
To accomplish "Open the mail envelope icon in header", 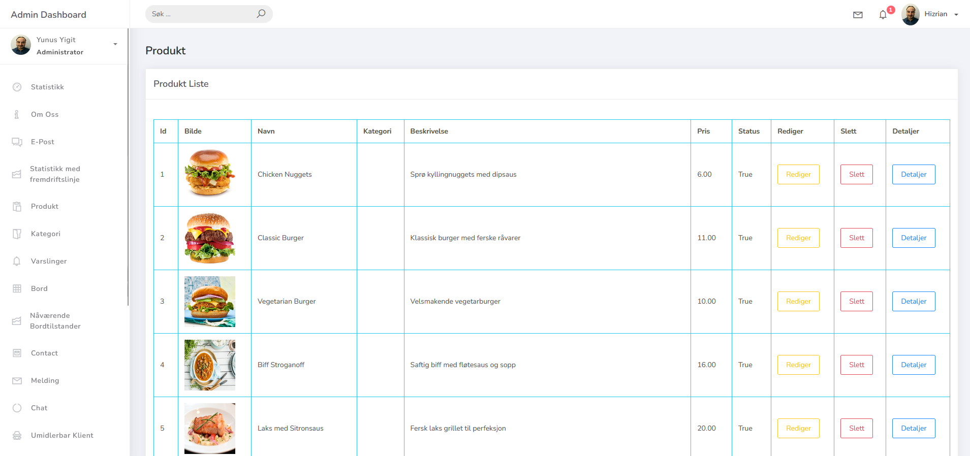I will coord(858,15).
